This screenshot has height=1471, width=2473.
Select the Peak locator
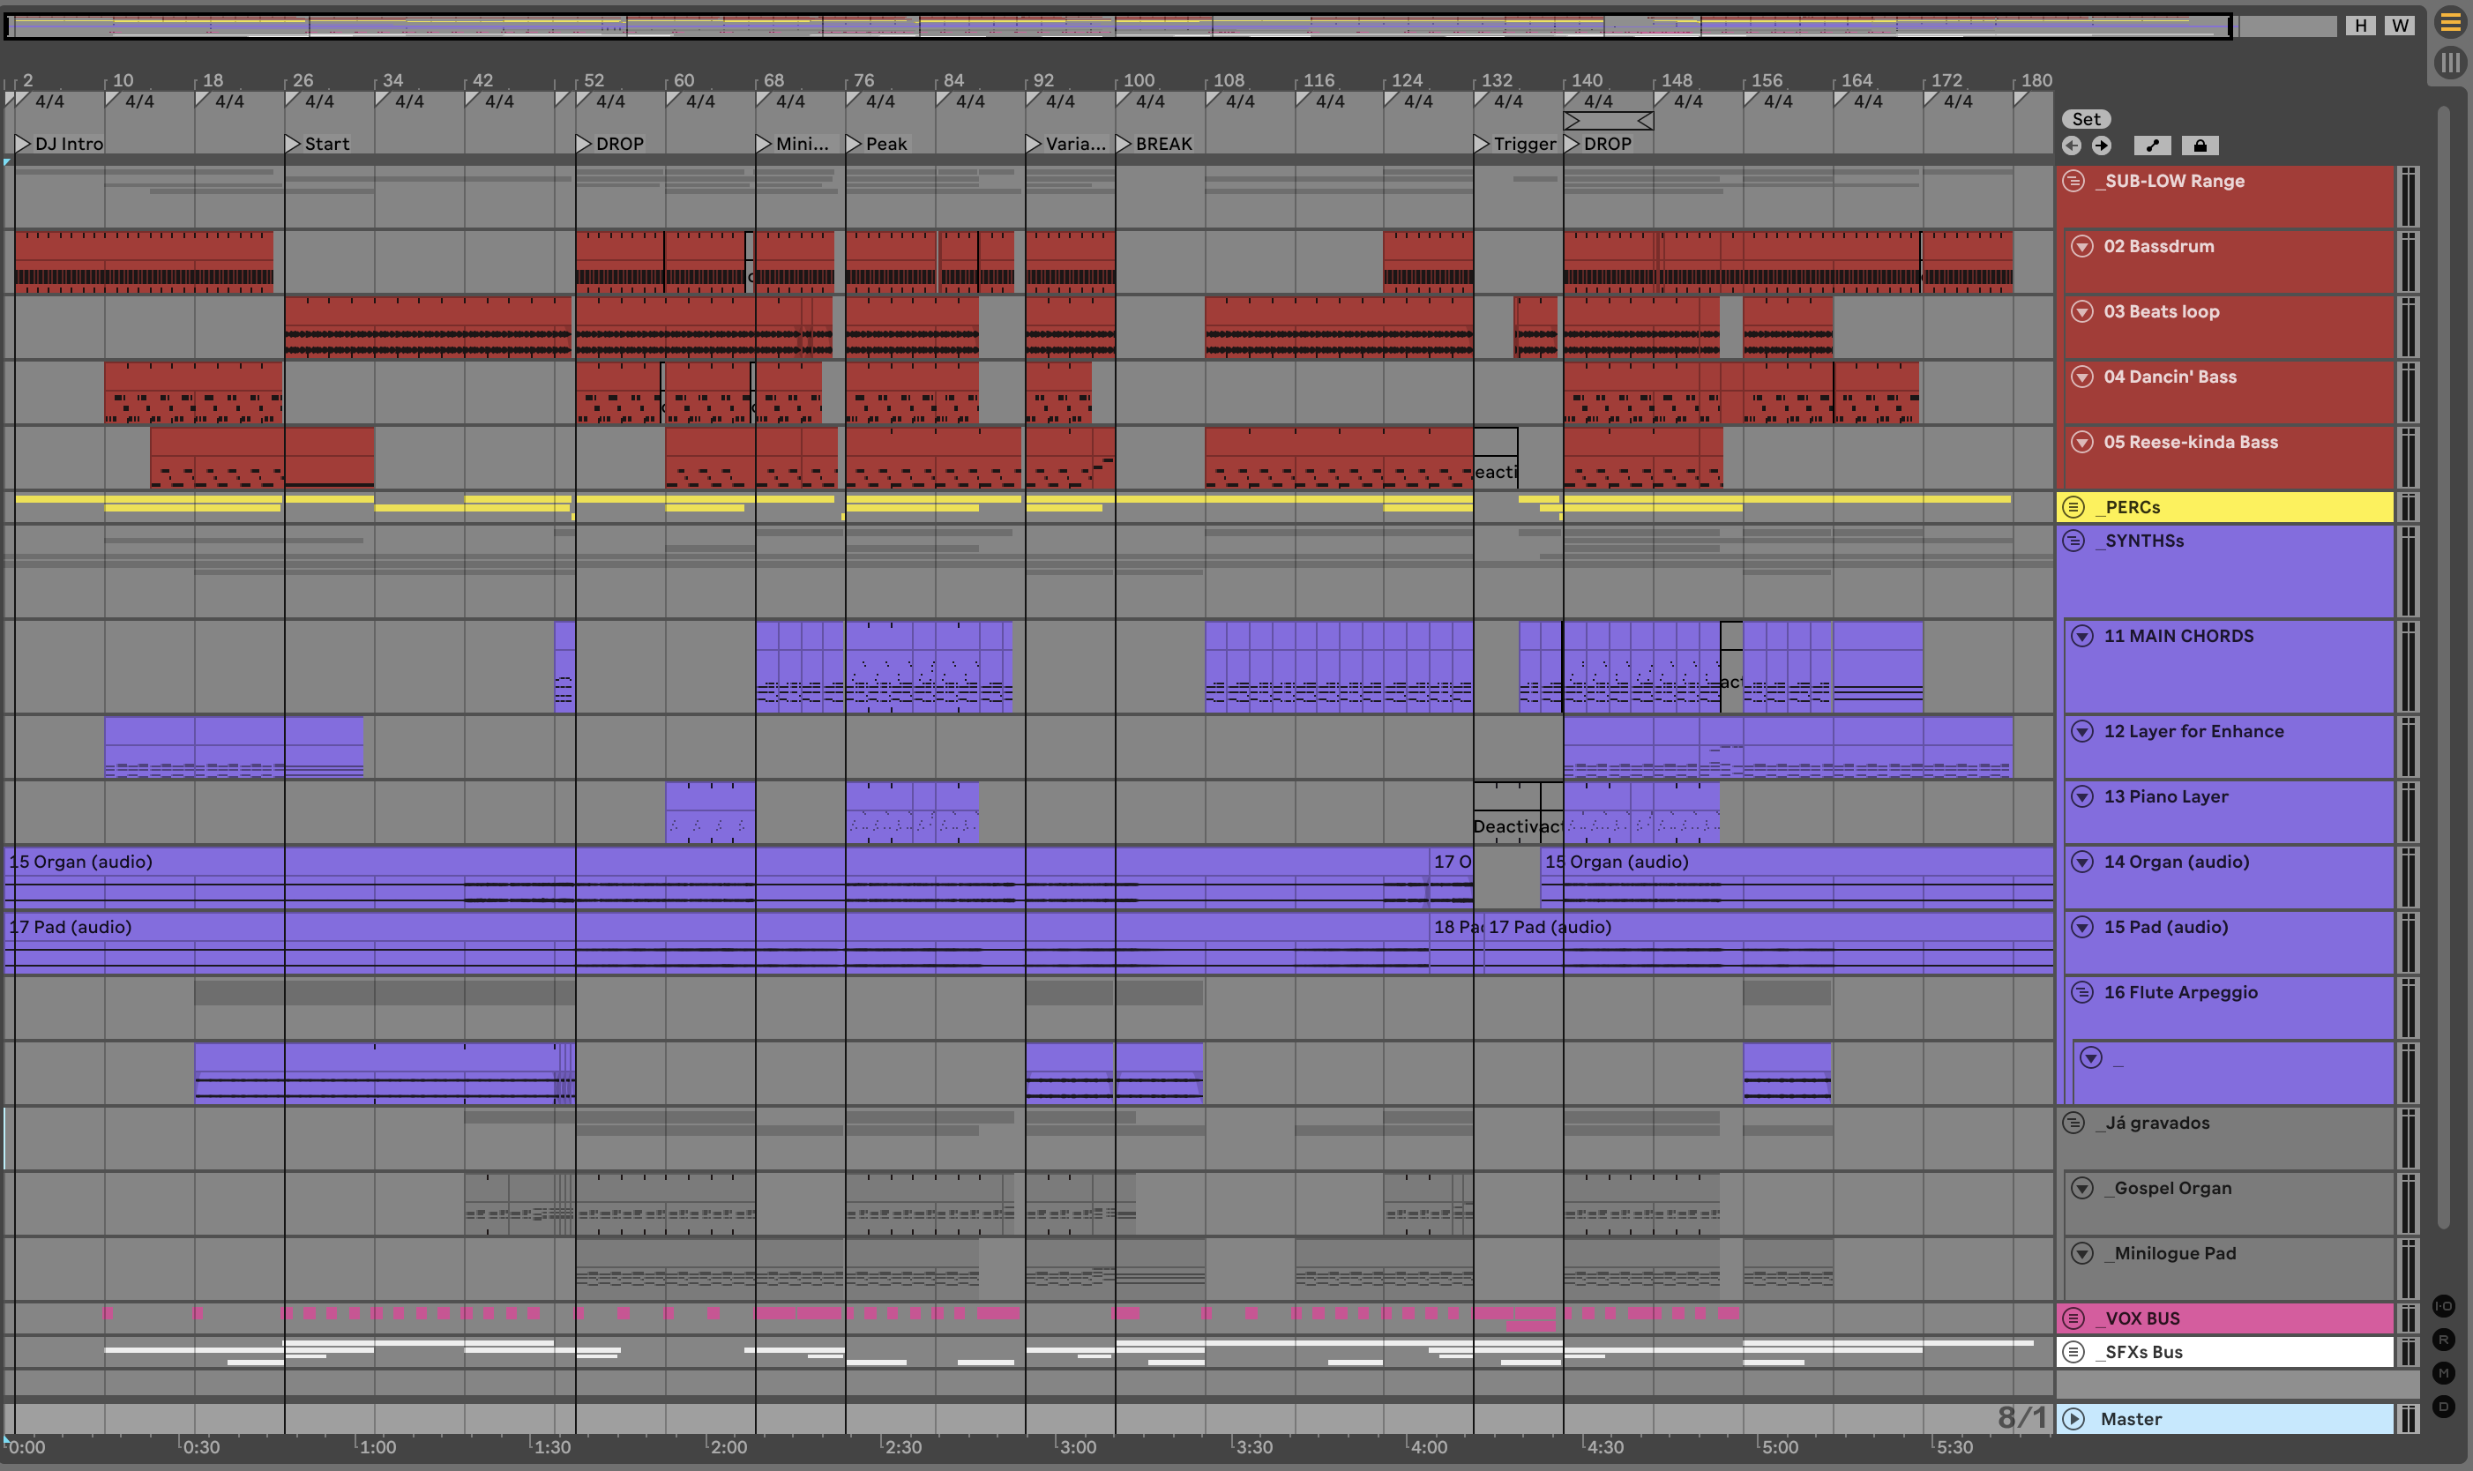(878, 144)
